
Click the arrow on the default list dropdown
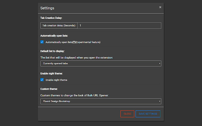pyautogui.click(x=160, y=63)
